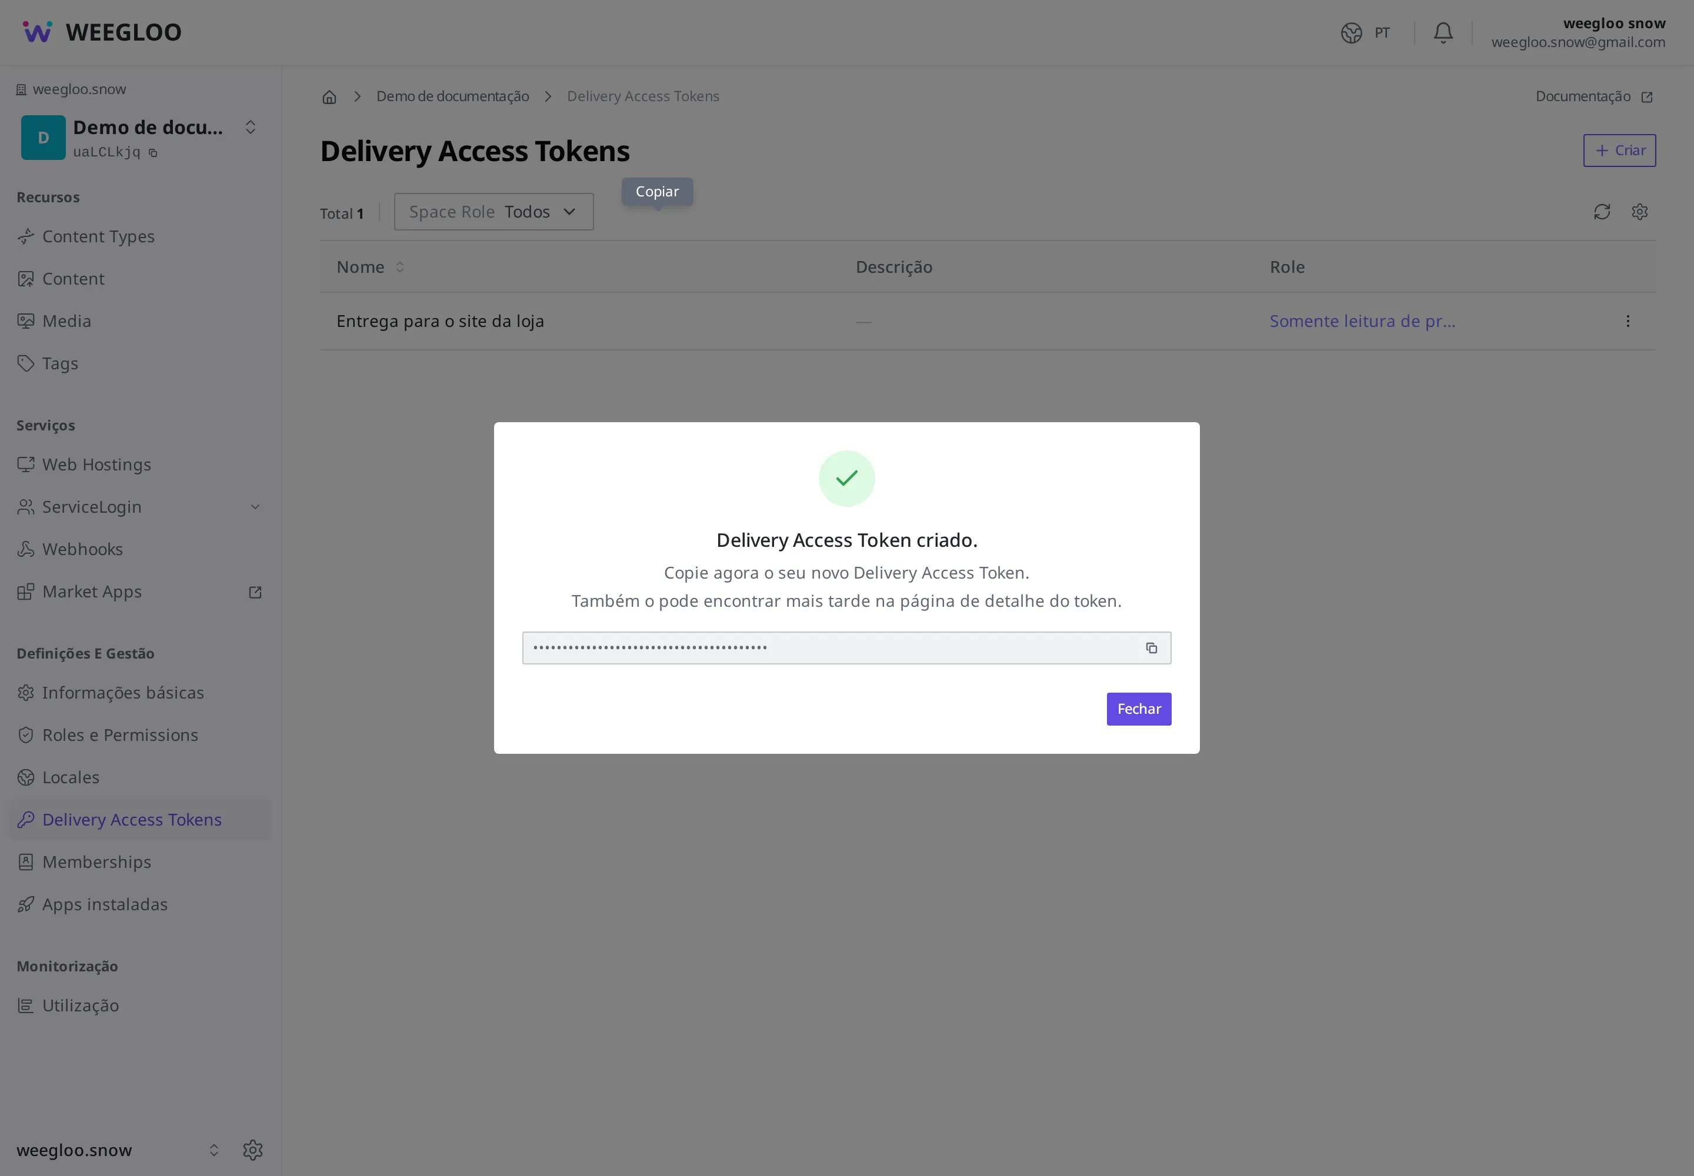Click the Weegloo logo in the header
This screenshot has width=1694, height=1176.
pos(102,32)
